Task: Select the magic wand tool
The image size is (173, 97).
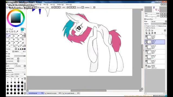Action: tap(12, 29)
